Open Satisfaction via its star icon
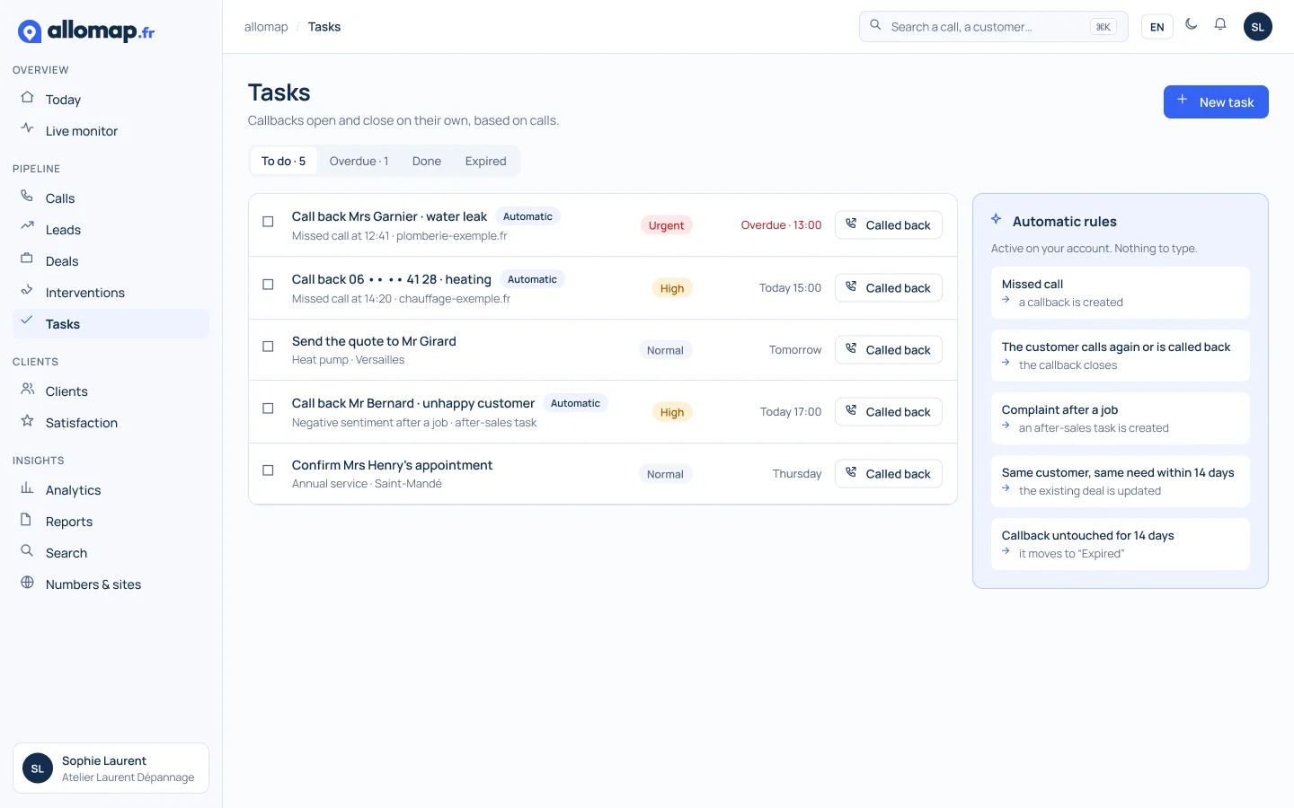 tap(27, 421)
